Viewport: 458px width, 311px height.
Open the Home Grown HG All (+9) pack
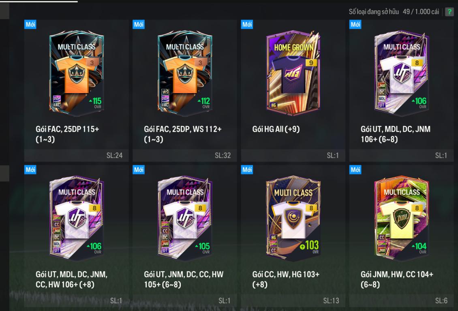coord(293,91)
